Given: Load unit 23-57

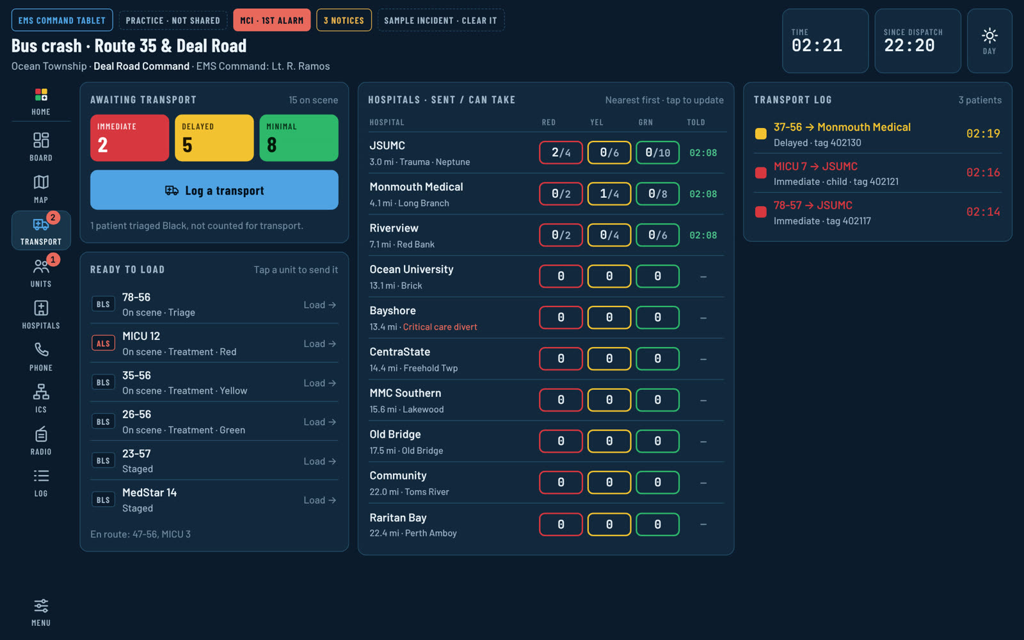Looking at the screenshot, I should [x=214, y=461].
